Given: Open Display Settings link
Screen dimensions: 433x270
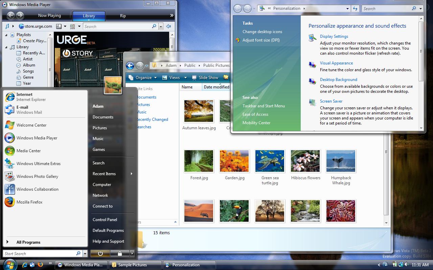Looking at the screenshot, I should pos(334,36).
